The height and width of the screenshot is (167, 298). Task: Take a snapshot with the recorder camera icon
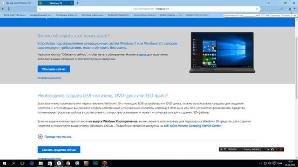pos(272,149)
